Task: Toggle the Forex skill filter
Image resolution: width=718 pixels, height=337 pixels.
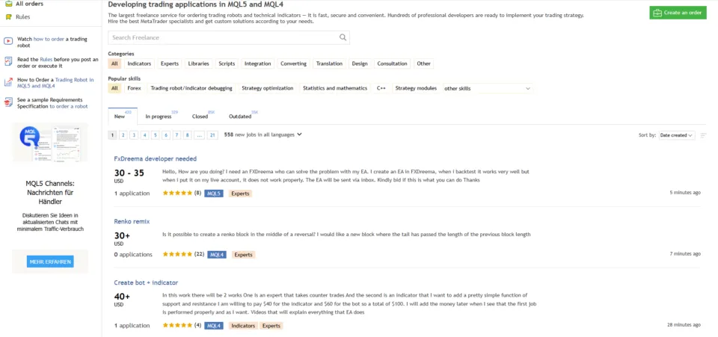Action: [134, 88]
